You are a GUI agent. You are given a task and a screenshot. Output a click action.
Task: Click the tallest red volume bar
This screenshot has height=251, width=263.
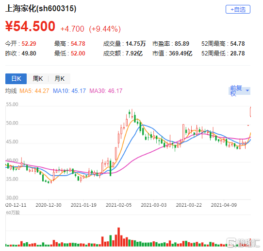click(119, 237)
